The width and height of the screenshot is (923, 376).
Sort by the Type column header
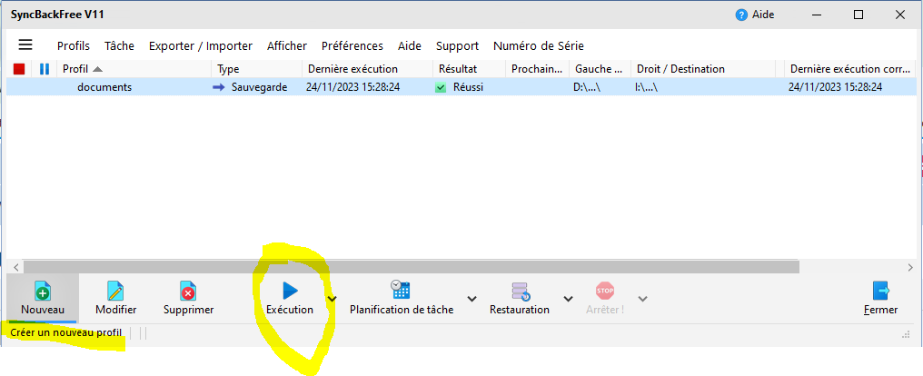tap(257, 69)
